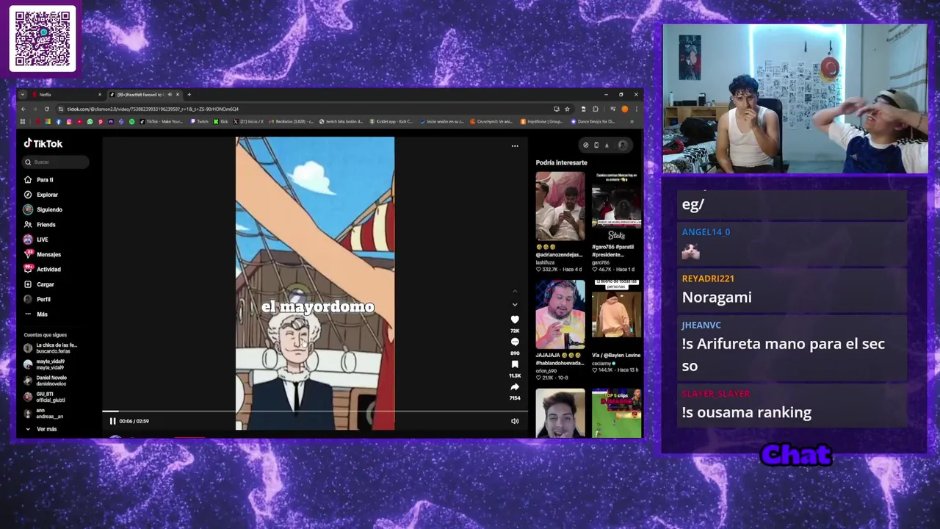Click the Buscar search field
The width and height of the screenshot is (940, 529).
pyautogui.click(x=55, y=162)
